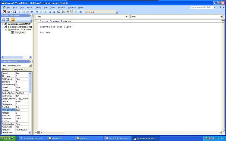Click the Copy toolbar icon

tap(24, 12)
